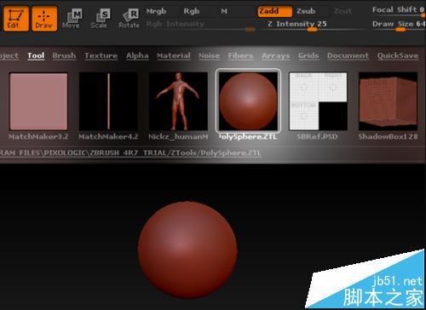Screen dimensions: 426x310
Task: Switch to Zsub sculpting mode
Action: (x=306, y=11)
